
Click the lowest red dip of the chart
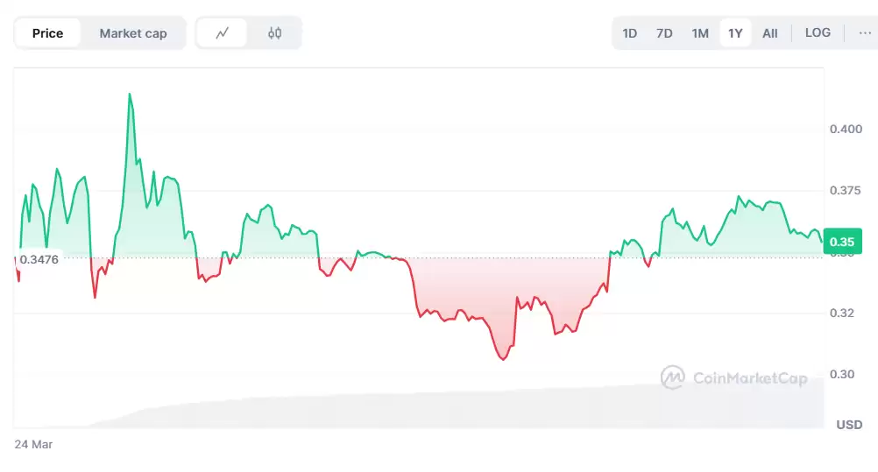[x=503, y=359]
